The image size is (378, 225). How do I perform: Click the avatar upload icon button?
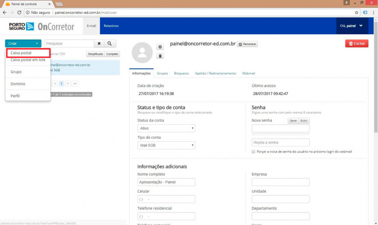[160, 47]
